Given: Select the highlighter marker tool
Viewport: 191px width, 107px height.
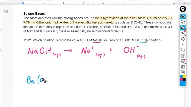Looking at the screenshot, I should 183,28.
